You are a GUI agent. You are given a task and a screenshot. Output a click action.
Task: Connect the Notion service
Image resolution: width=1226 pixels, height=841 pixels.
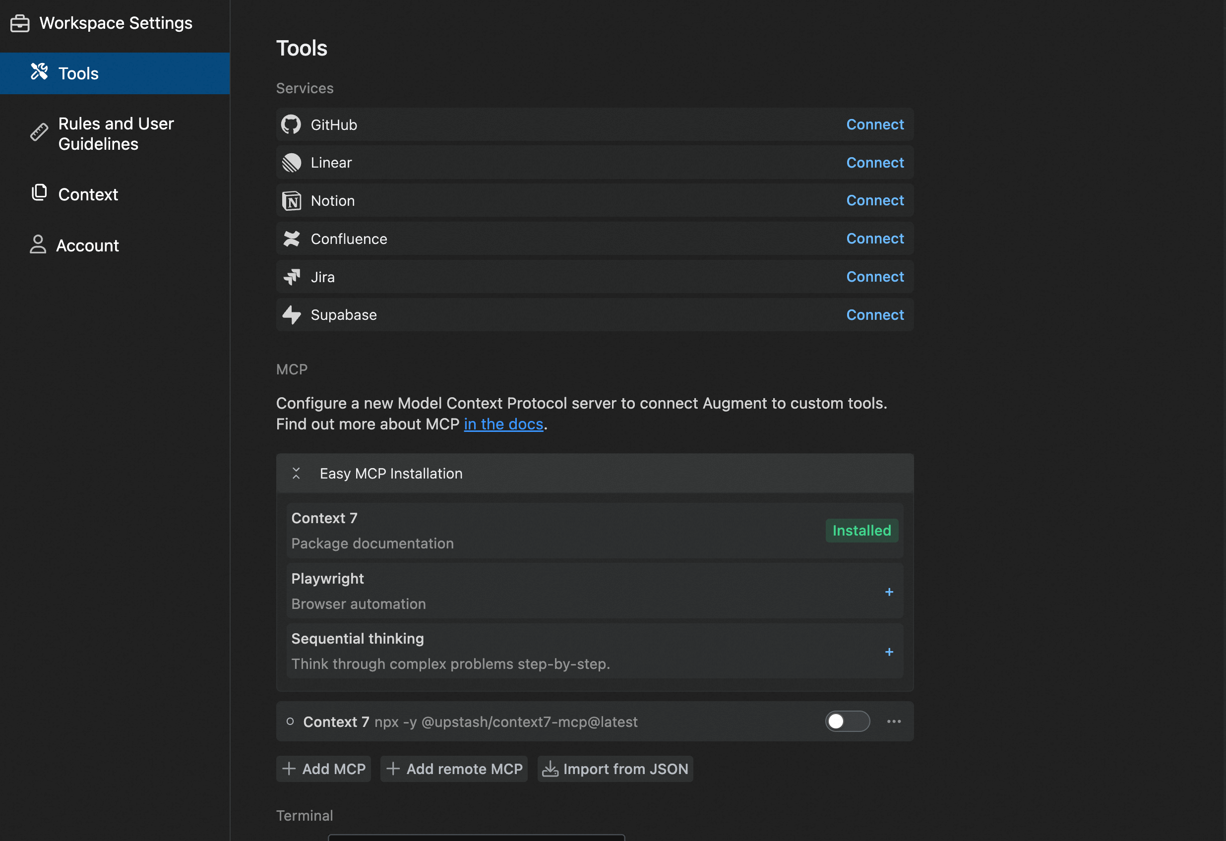click(x=875, y=200)
